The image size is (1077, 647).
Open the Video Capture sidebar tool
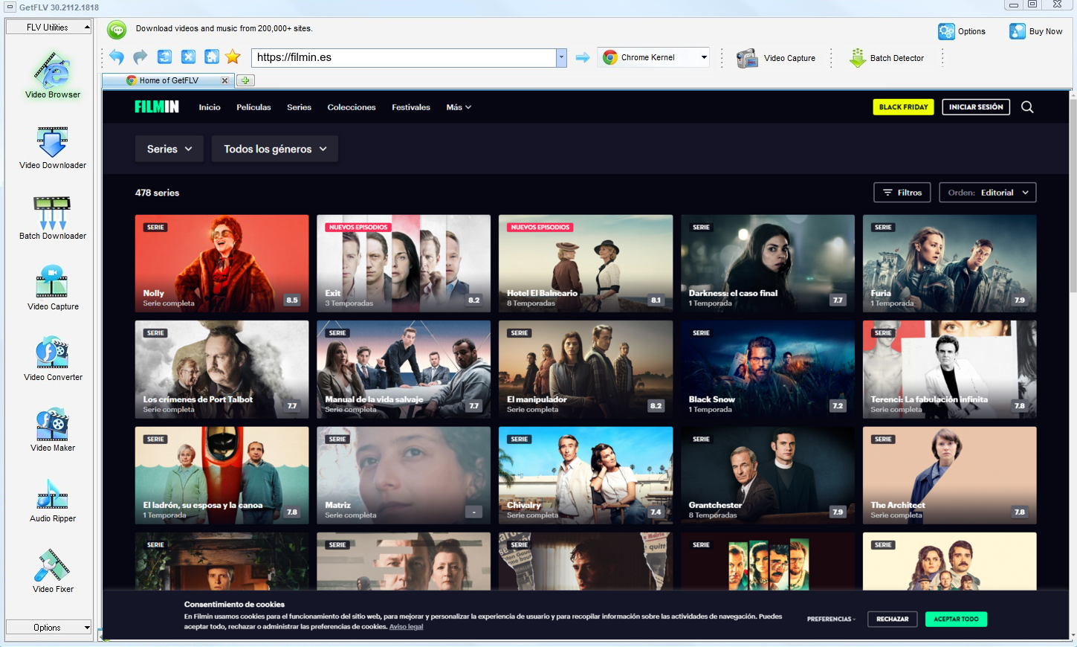click(x=53, y=288)
